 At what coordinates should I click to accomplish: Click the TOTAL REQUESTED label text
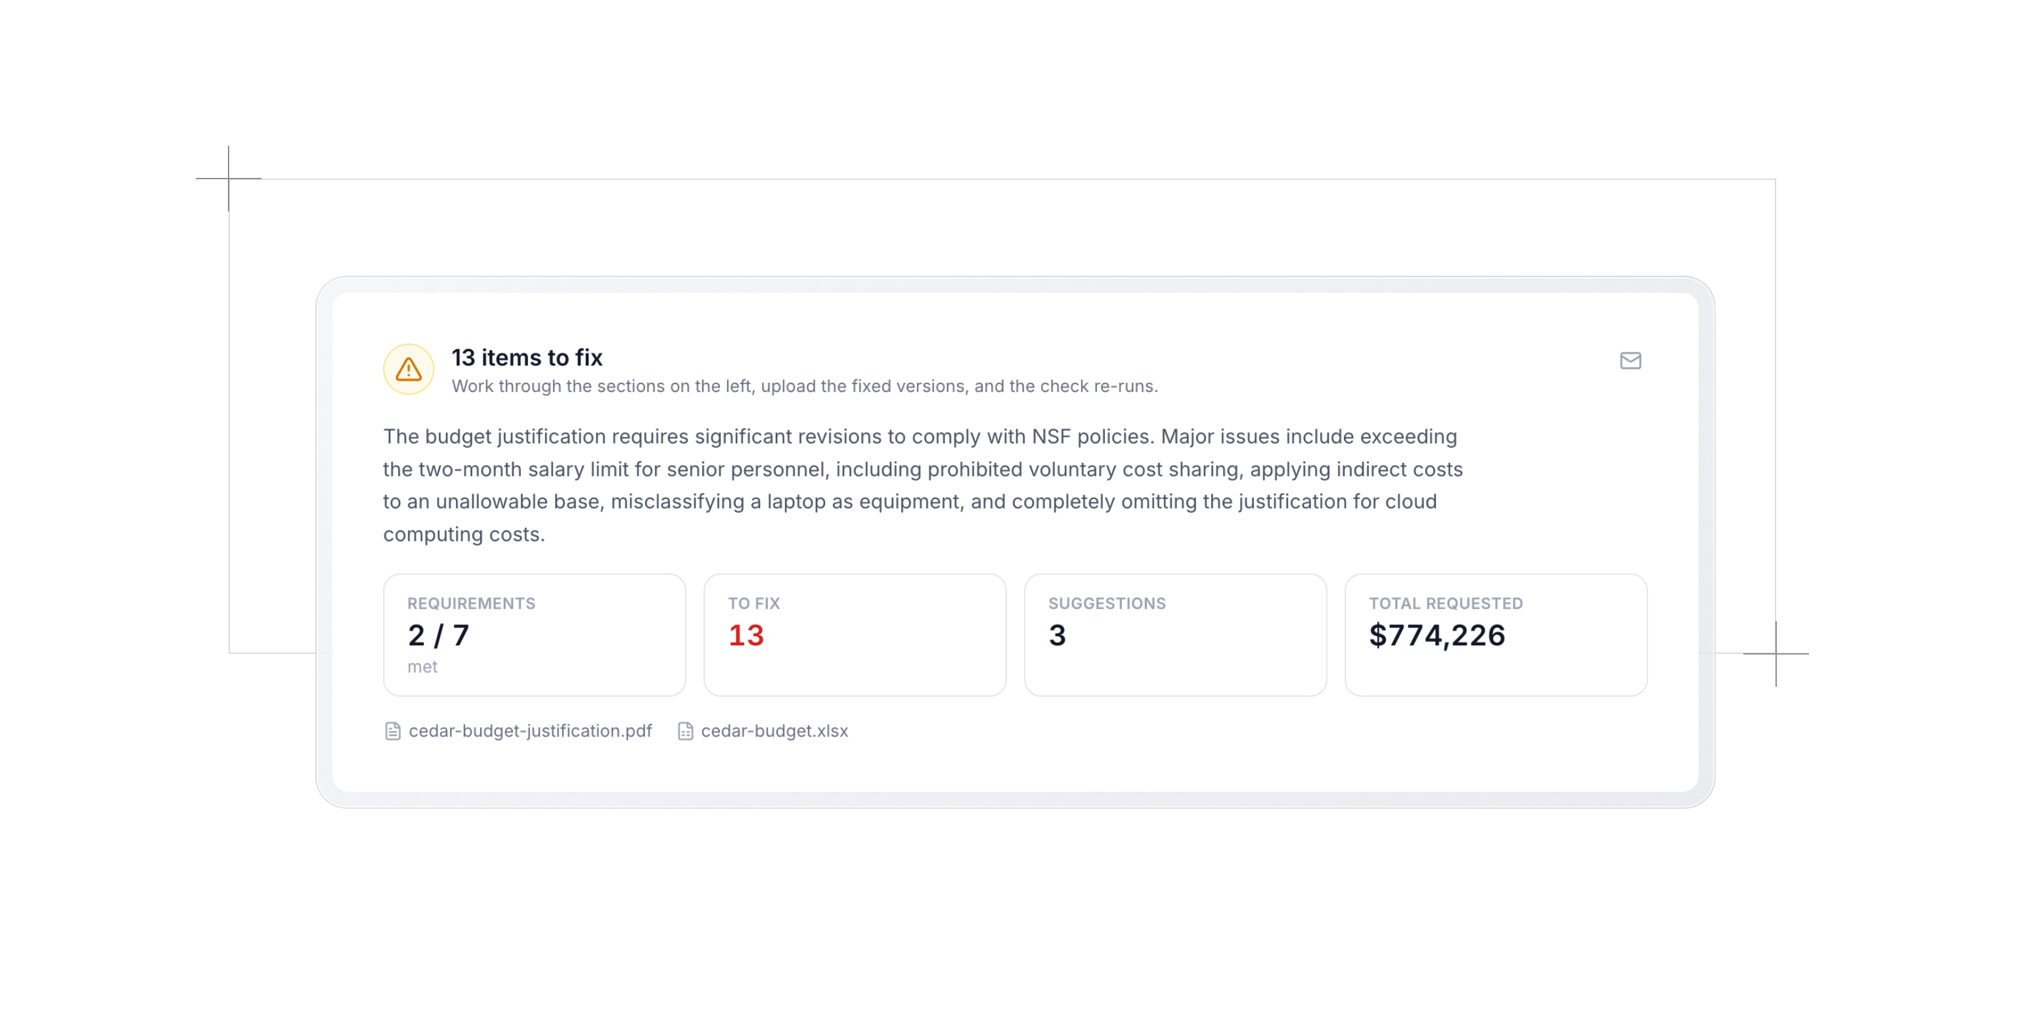pyautogui.click(x=1445, y=603)
